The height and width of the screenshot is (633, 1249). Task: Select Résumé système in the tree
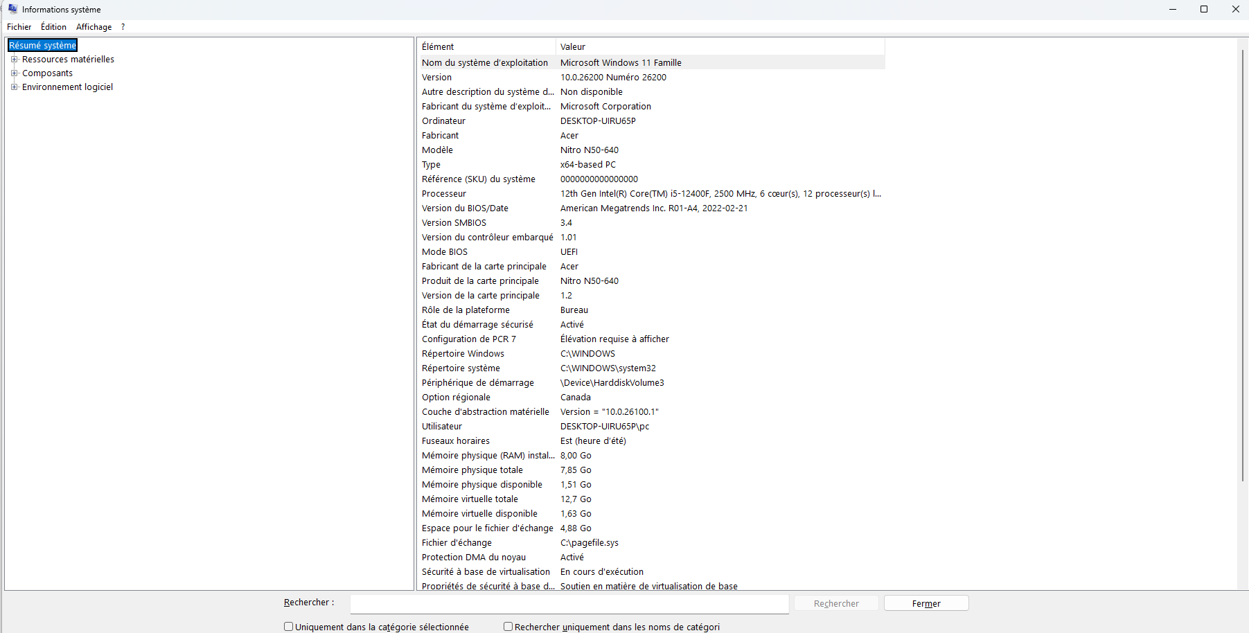pos(43,46)
